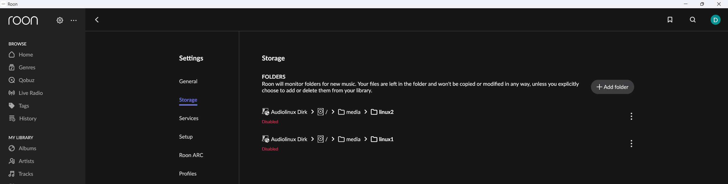
Task: Open the options menu for the linux2 folder
Action: coord(631,116)
